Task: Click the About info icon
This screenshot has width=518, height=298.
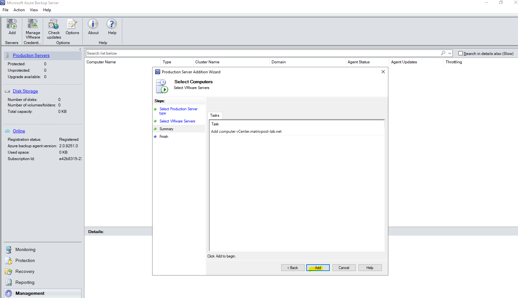Action: coord(93,24)
